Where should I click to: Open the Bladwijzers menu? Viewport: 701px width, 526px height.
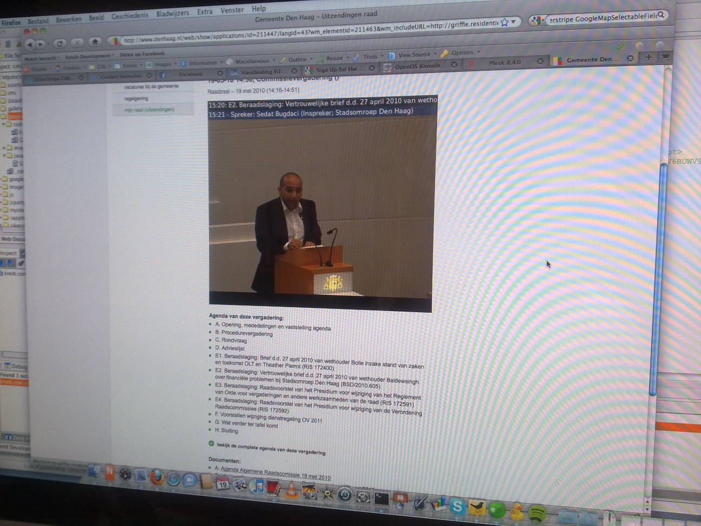(x=173, y=14)
